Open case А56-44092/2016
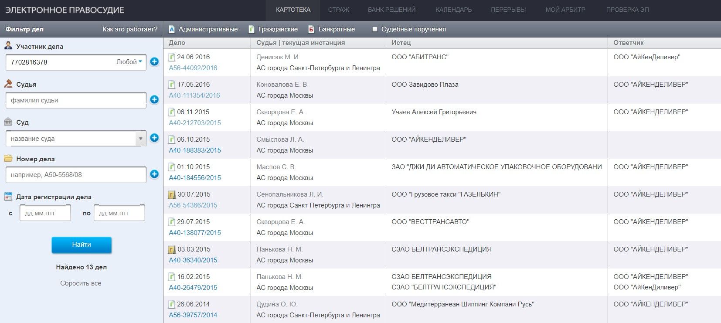 coord(193,68)
